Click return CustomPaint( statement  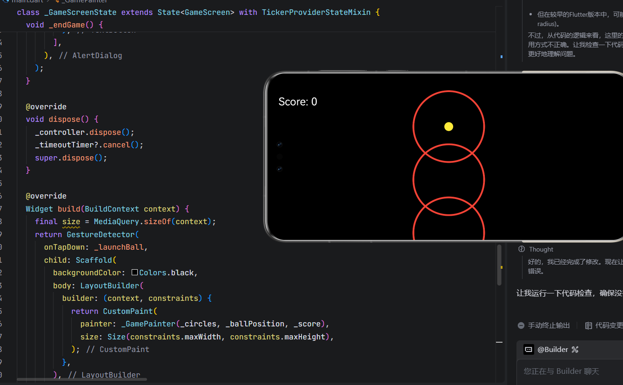point(114,311)
